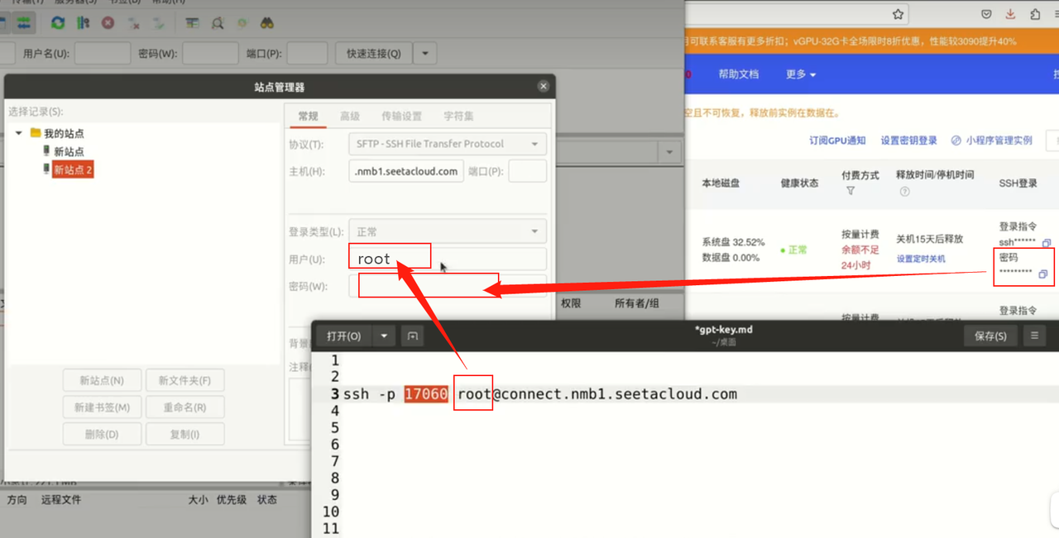
Task: Click 远程文件 queue column header
Action: coord(61,499)
